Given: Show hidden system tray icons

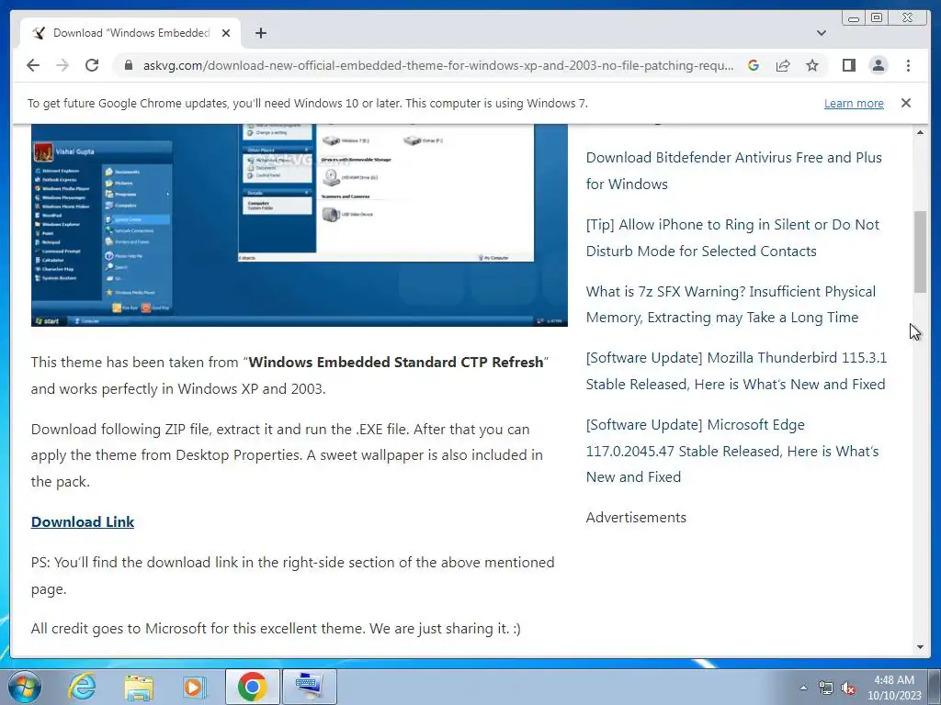Looking at the screenshot, I should point(803,688).
